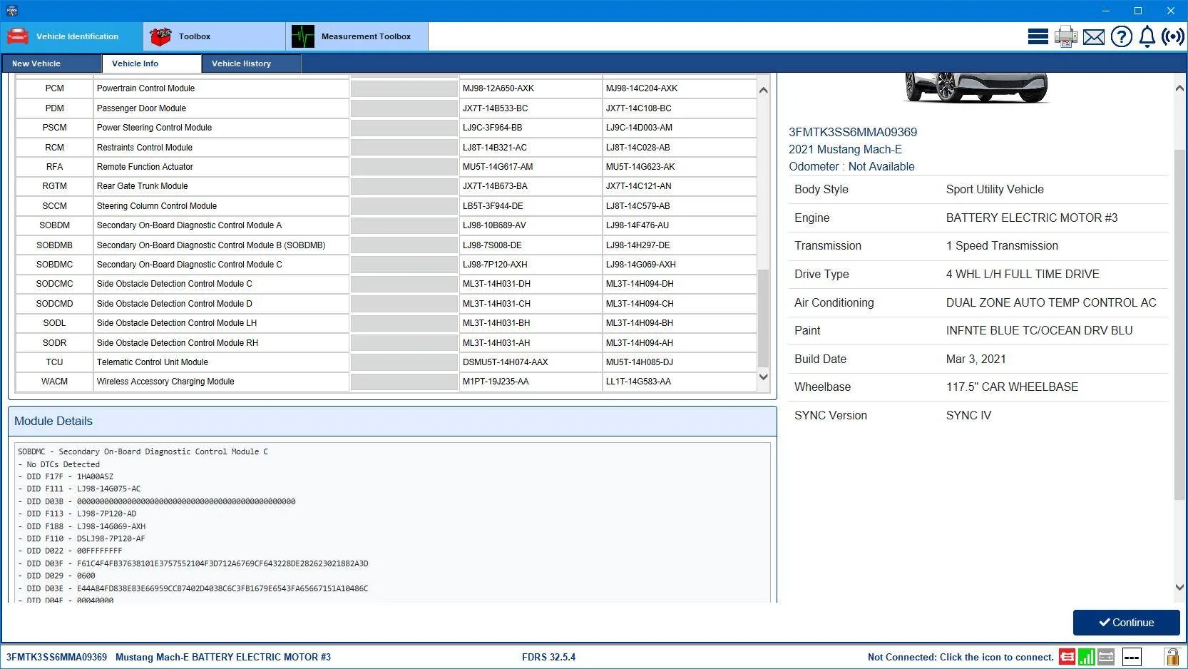1188x669 pixels.
Task: Click the SYNC Version value SYNC IV
Action: (x=968, y=416)
